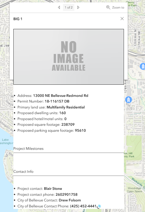
Task: Click the Lake Washington map label
Action: (6, 142)
